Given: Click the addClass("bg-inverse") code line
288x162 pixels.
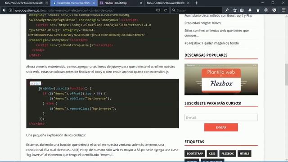Looking at the screenshot, I should pyautogui.click(x=81, y=99).
